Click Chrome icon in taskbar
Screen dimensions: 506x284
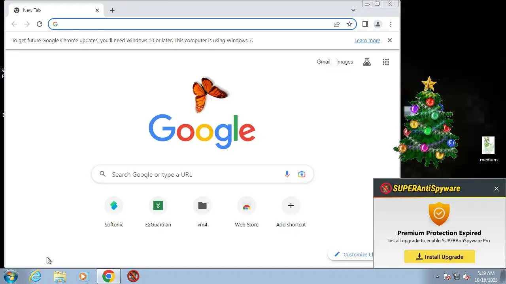109,276
